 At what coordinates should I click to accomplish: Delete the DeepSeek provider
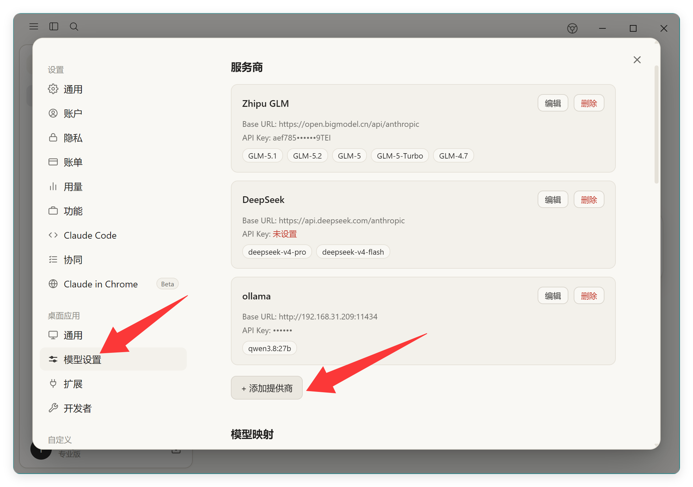coord(589,200)
